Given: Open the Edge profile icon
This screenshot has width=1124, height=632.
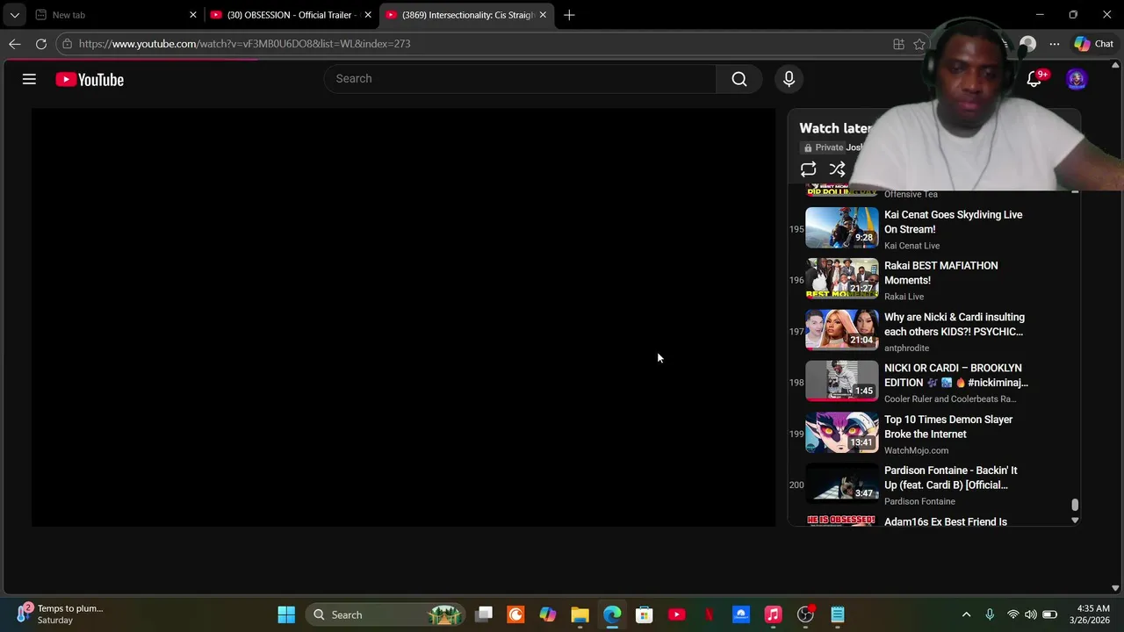Looking at the screenshot, I should 1027,43.
